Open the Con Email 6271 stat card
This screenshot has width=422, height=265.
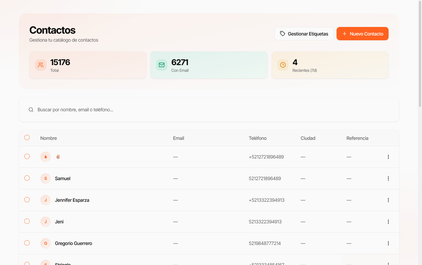point(209,65)
